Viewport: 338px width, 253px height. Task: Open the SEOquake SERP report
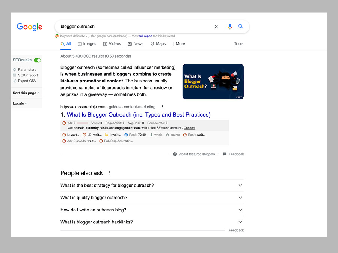pyautogui.click(x=25, y=75)
